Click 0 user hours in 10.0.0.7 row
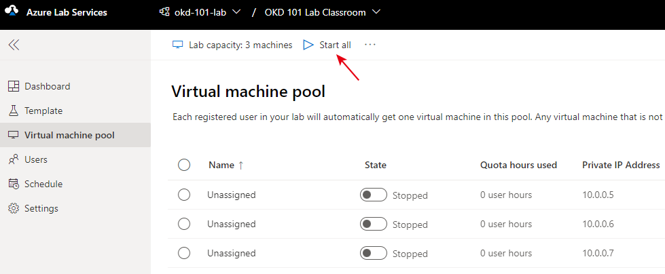The width and height of the screenshot is (665, 274). tap(506, 253)
